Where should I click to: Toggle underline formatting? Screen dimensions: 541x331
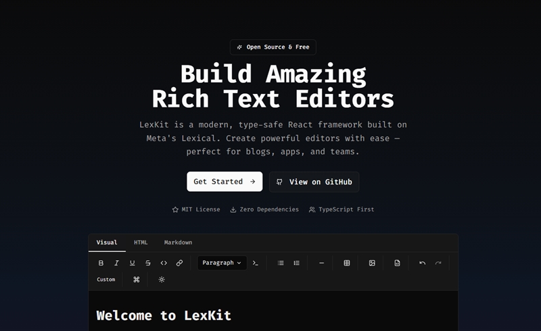[x=132, y=263]
